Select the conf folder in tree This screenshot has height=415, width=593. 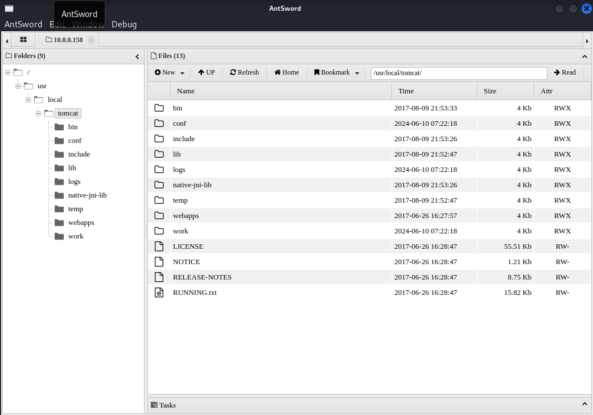point(75,141)
